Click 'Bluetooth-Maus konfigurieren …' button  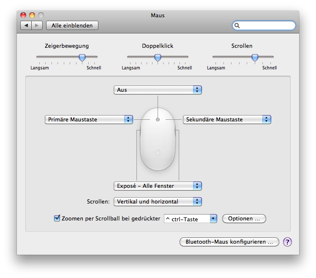tap(229, 242)
